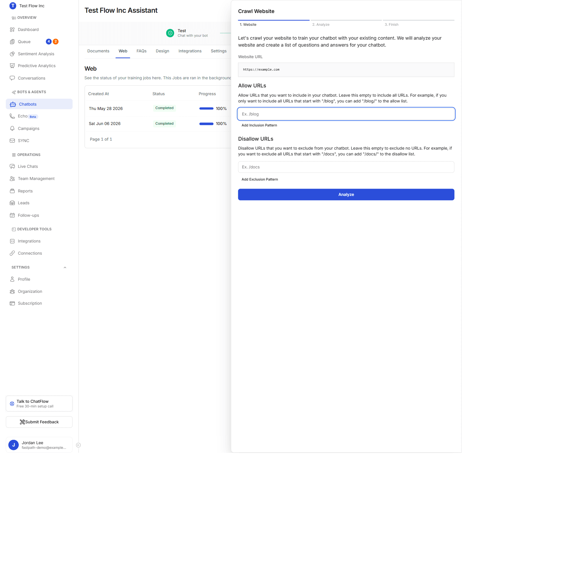The width and height of the screenshot is (577, 566).
Task: Click the Submit Feedback button
Action: click(x=39, y=422)
